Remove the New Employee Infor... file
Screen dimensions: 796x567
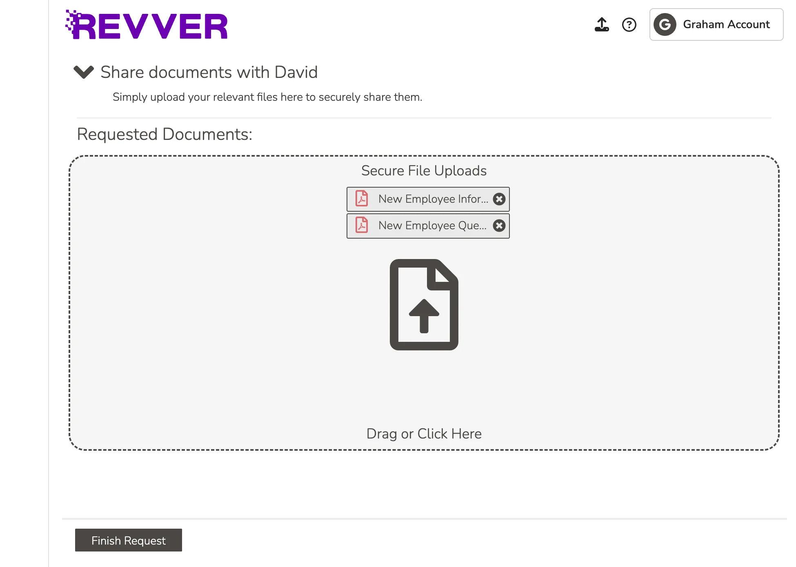point(499,199)
